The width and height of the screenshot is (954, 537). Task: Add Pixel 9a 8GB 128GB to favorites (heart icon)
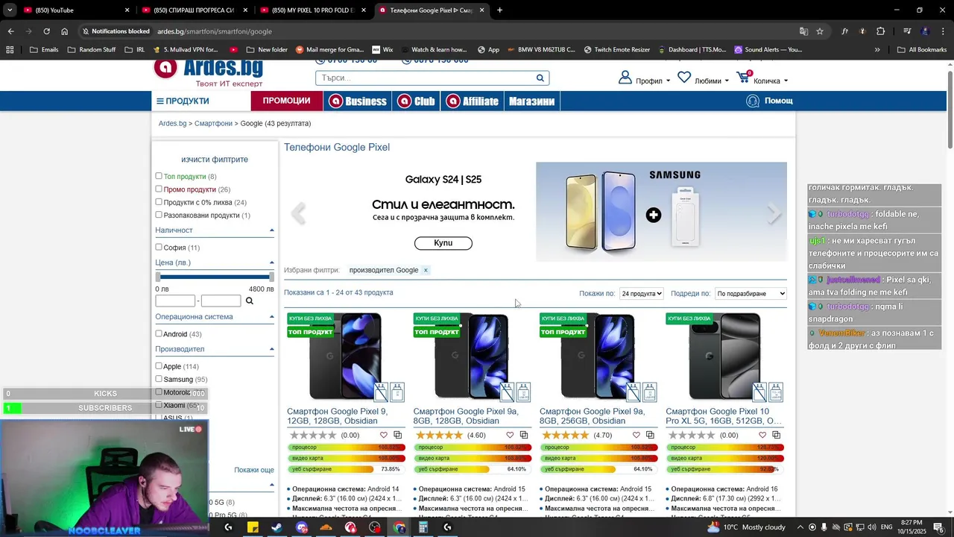click(511, 435)
